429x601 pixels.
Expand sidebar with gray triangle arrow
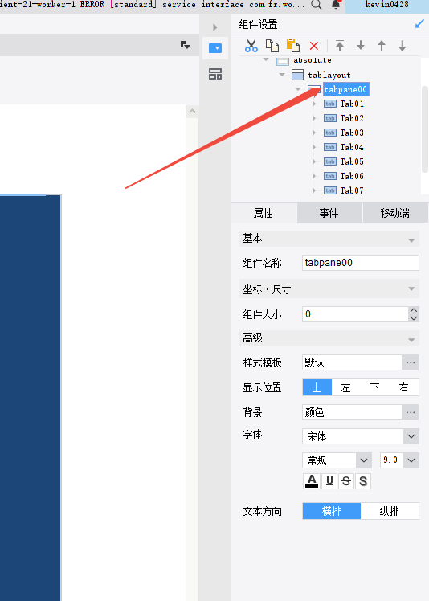(215, 27)
